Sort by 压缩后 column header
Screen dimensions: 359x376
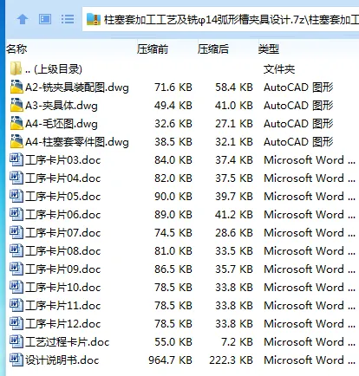pos(213,49)
